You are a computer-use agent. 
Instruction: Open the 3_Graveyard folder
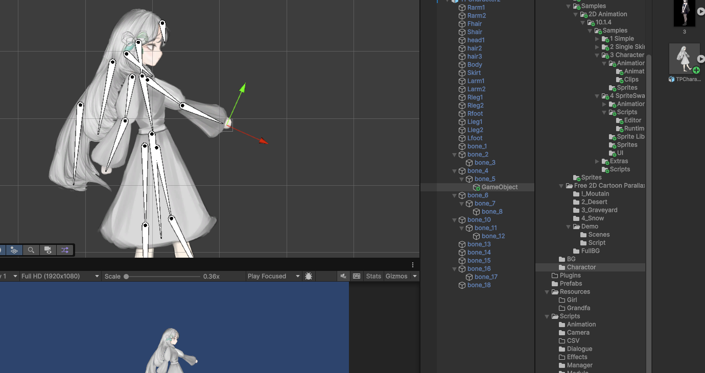click(x=599, y=210)
